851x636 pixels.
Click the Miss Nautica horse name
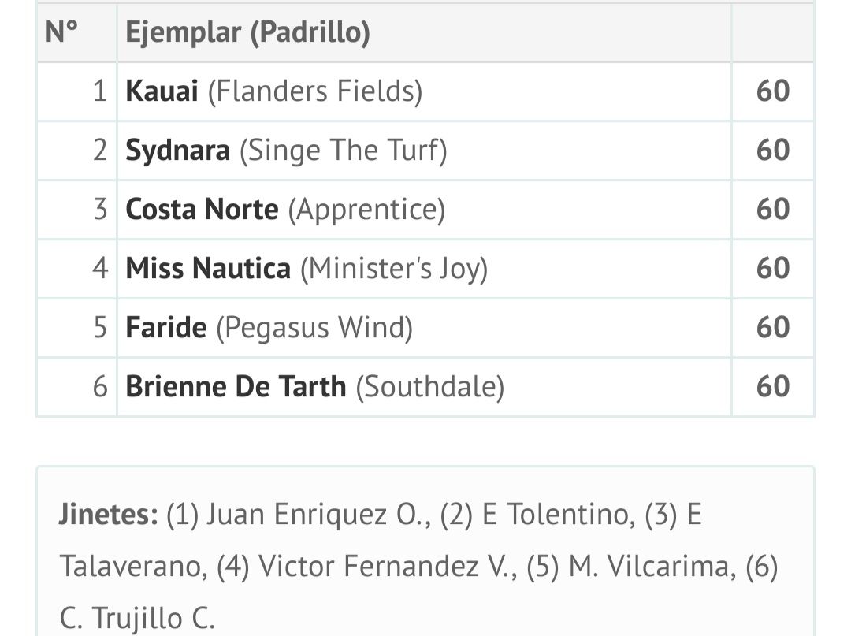pyautogui.click(x=208, y=269)
